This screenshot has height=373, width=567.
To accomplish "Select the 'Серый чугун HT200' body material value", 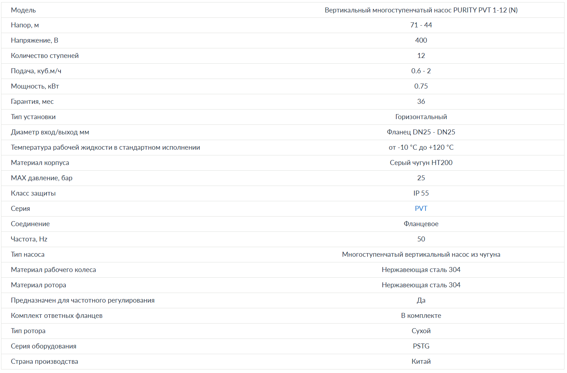I will click(421, 163).
